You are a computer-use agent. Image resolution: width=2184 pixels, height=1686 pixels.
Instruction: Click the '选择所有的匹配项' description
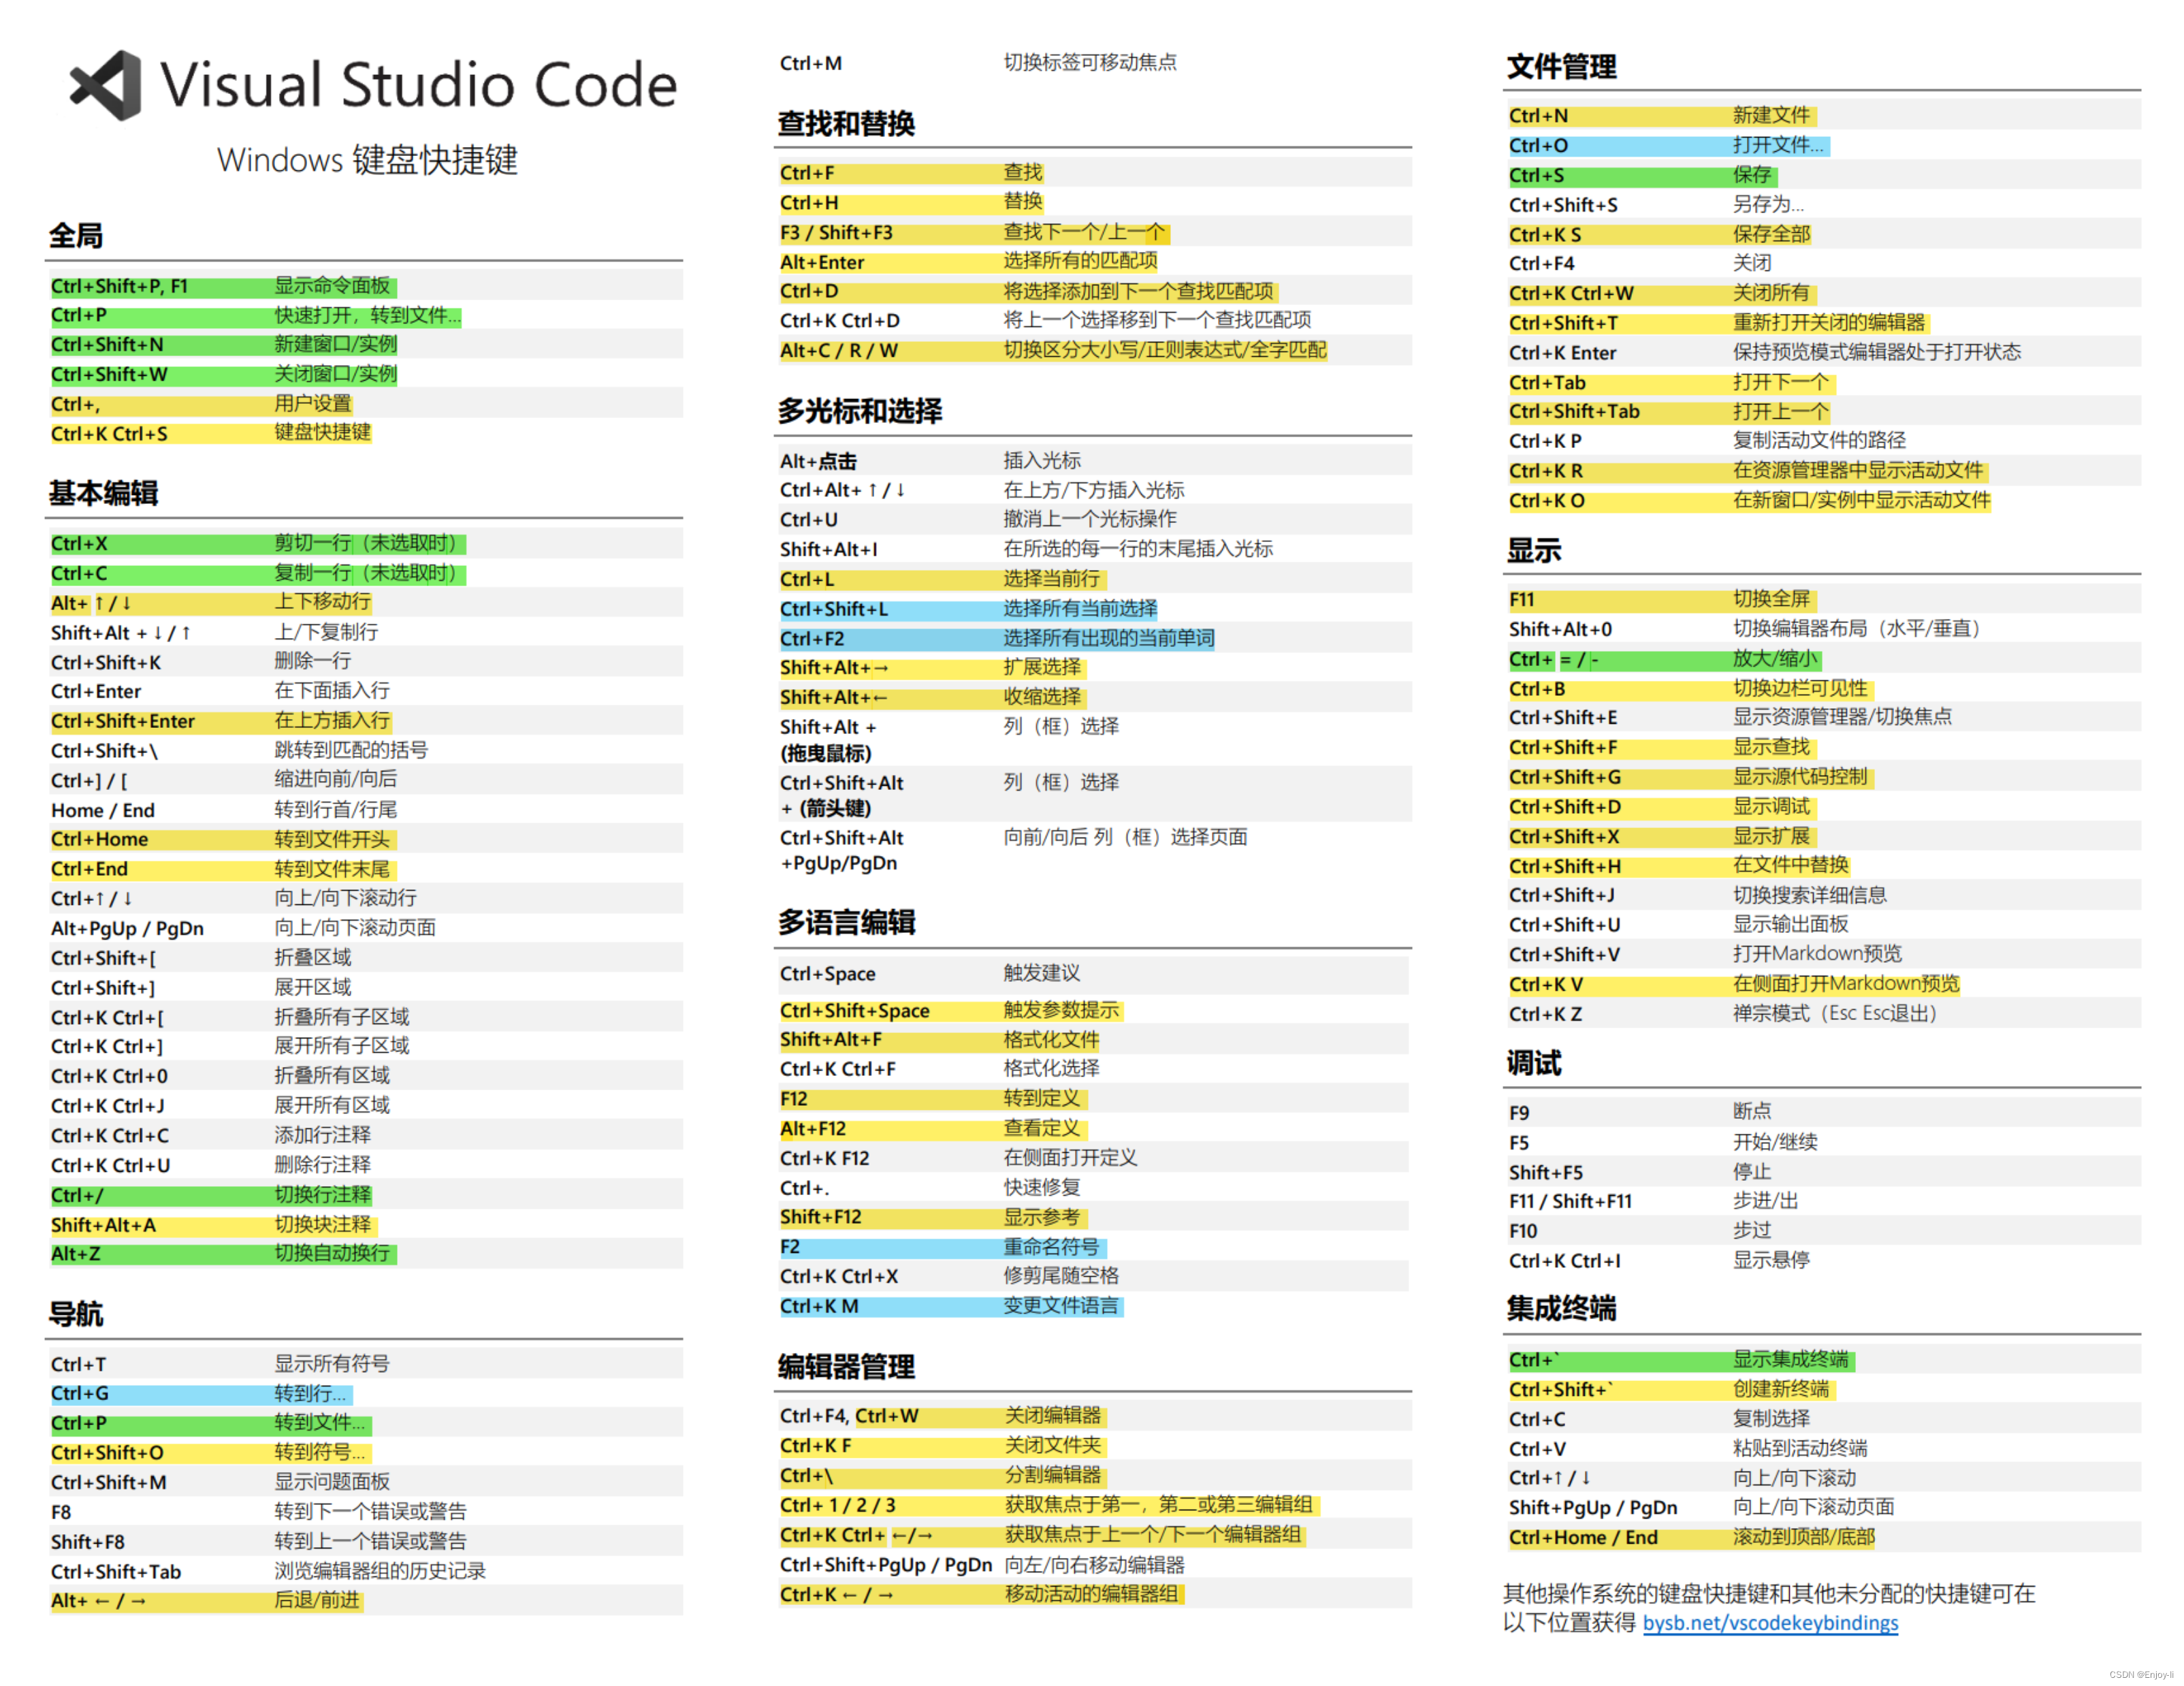1080,262
